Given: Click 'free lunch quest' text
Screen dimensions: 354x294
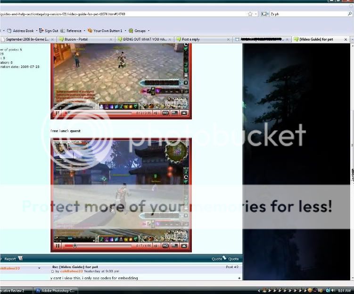Looking at the screenshot, I should [66, 131].
